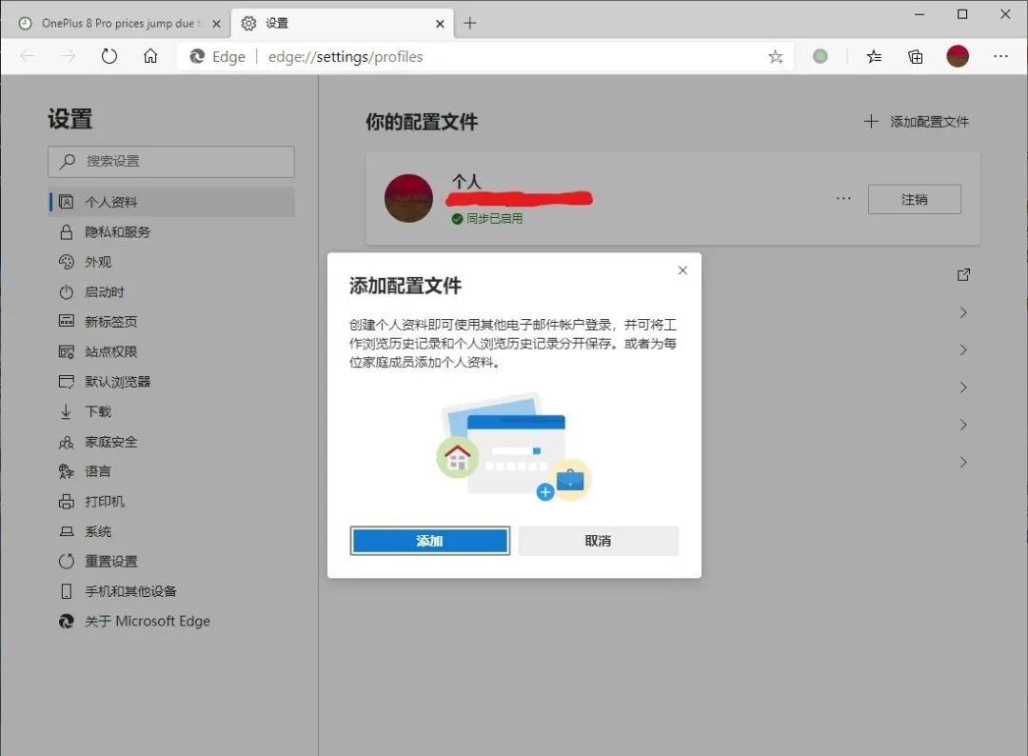Click the browser forward arrow

69,56
